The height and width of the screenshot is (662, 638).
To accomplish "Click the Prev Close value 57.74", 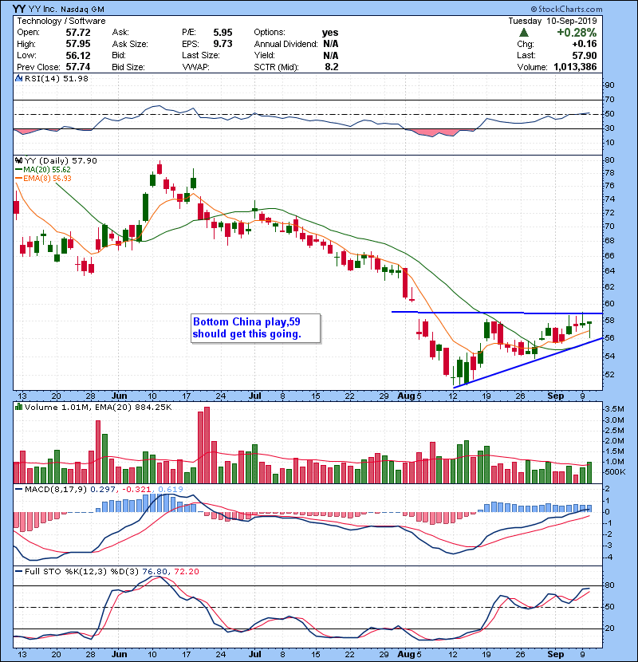I will pos(78,67).
